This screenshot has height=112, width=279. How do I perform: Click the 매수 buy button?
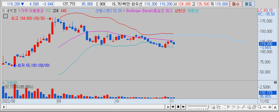click(x=236, y=4)
